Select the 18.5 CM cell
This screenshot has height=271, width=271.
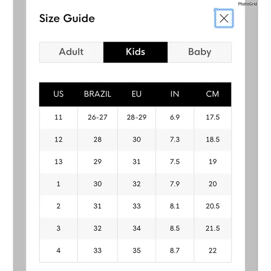(x=213, y=140)
